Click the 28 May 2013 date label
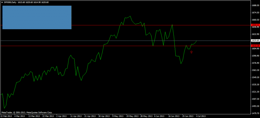This screenshot has height=118, width=260. [146, 116]
